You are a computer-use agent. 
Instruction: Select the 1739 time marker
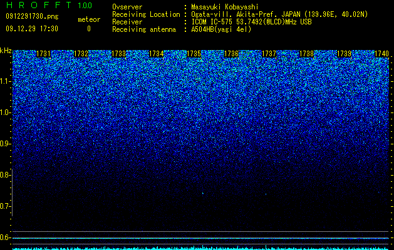(x=344, y=54)
